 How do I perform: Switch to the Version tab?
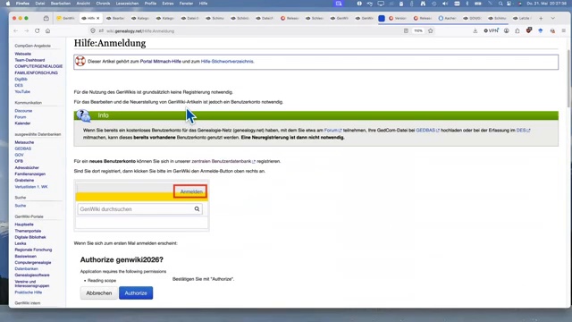[398, 18]
